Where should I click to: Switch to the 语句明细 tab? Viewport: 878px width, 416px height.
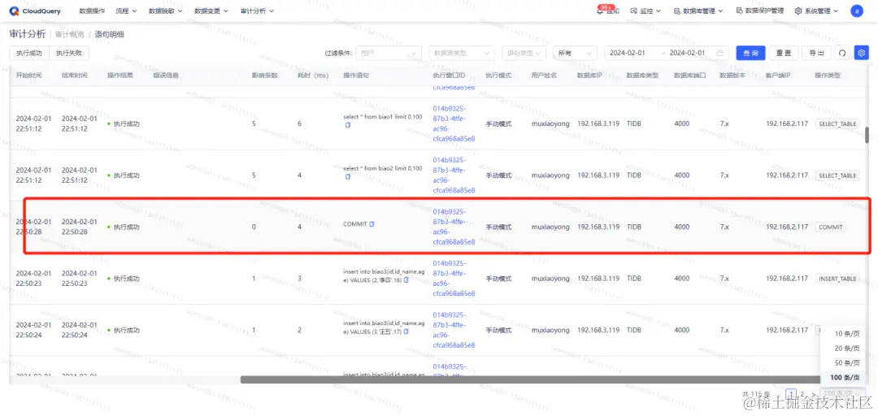click(110, 34)
